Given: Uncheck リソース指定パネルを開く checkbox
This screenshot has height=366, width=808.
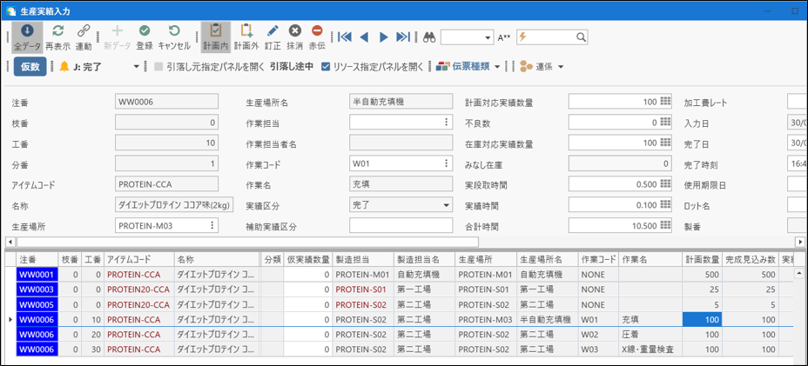Looking at the screenshot, I should (326, 67).
